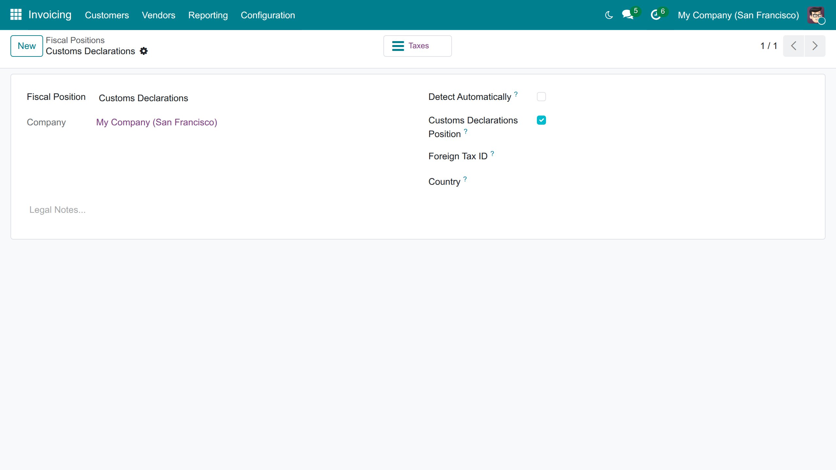
Task: Open the apps grid home menu
Action: [x=16, y=15]
